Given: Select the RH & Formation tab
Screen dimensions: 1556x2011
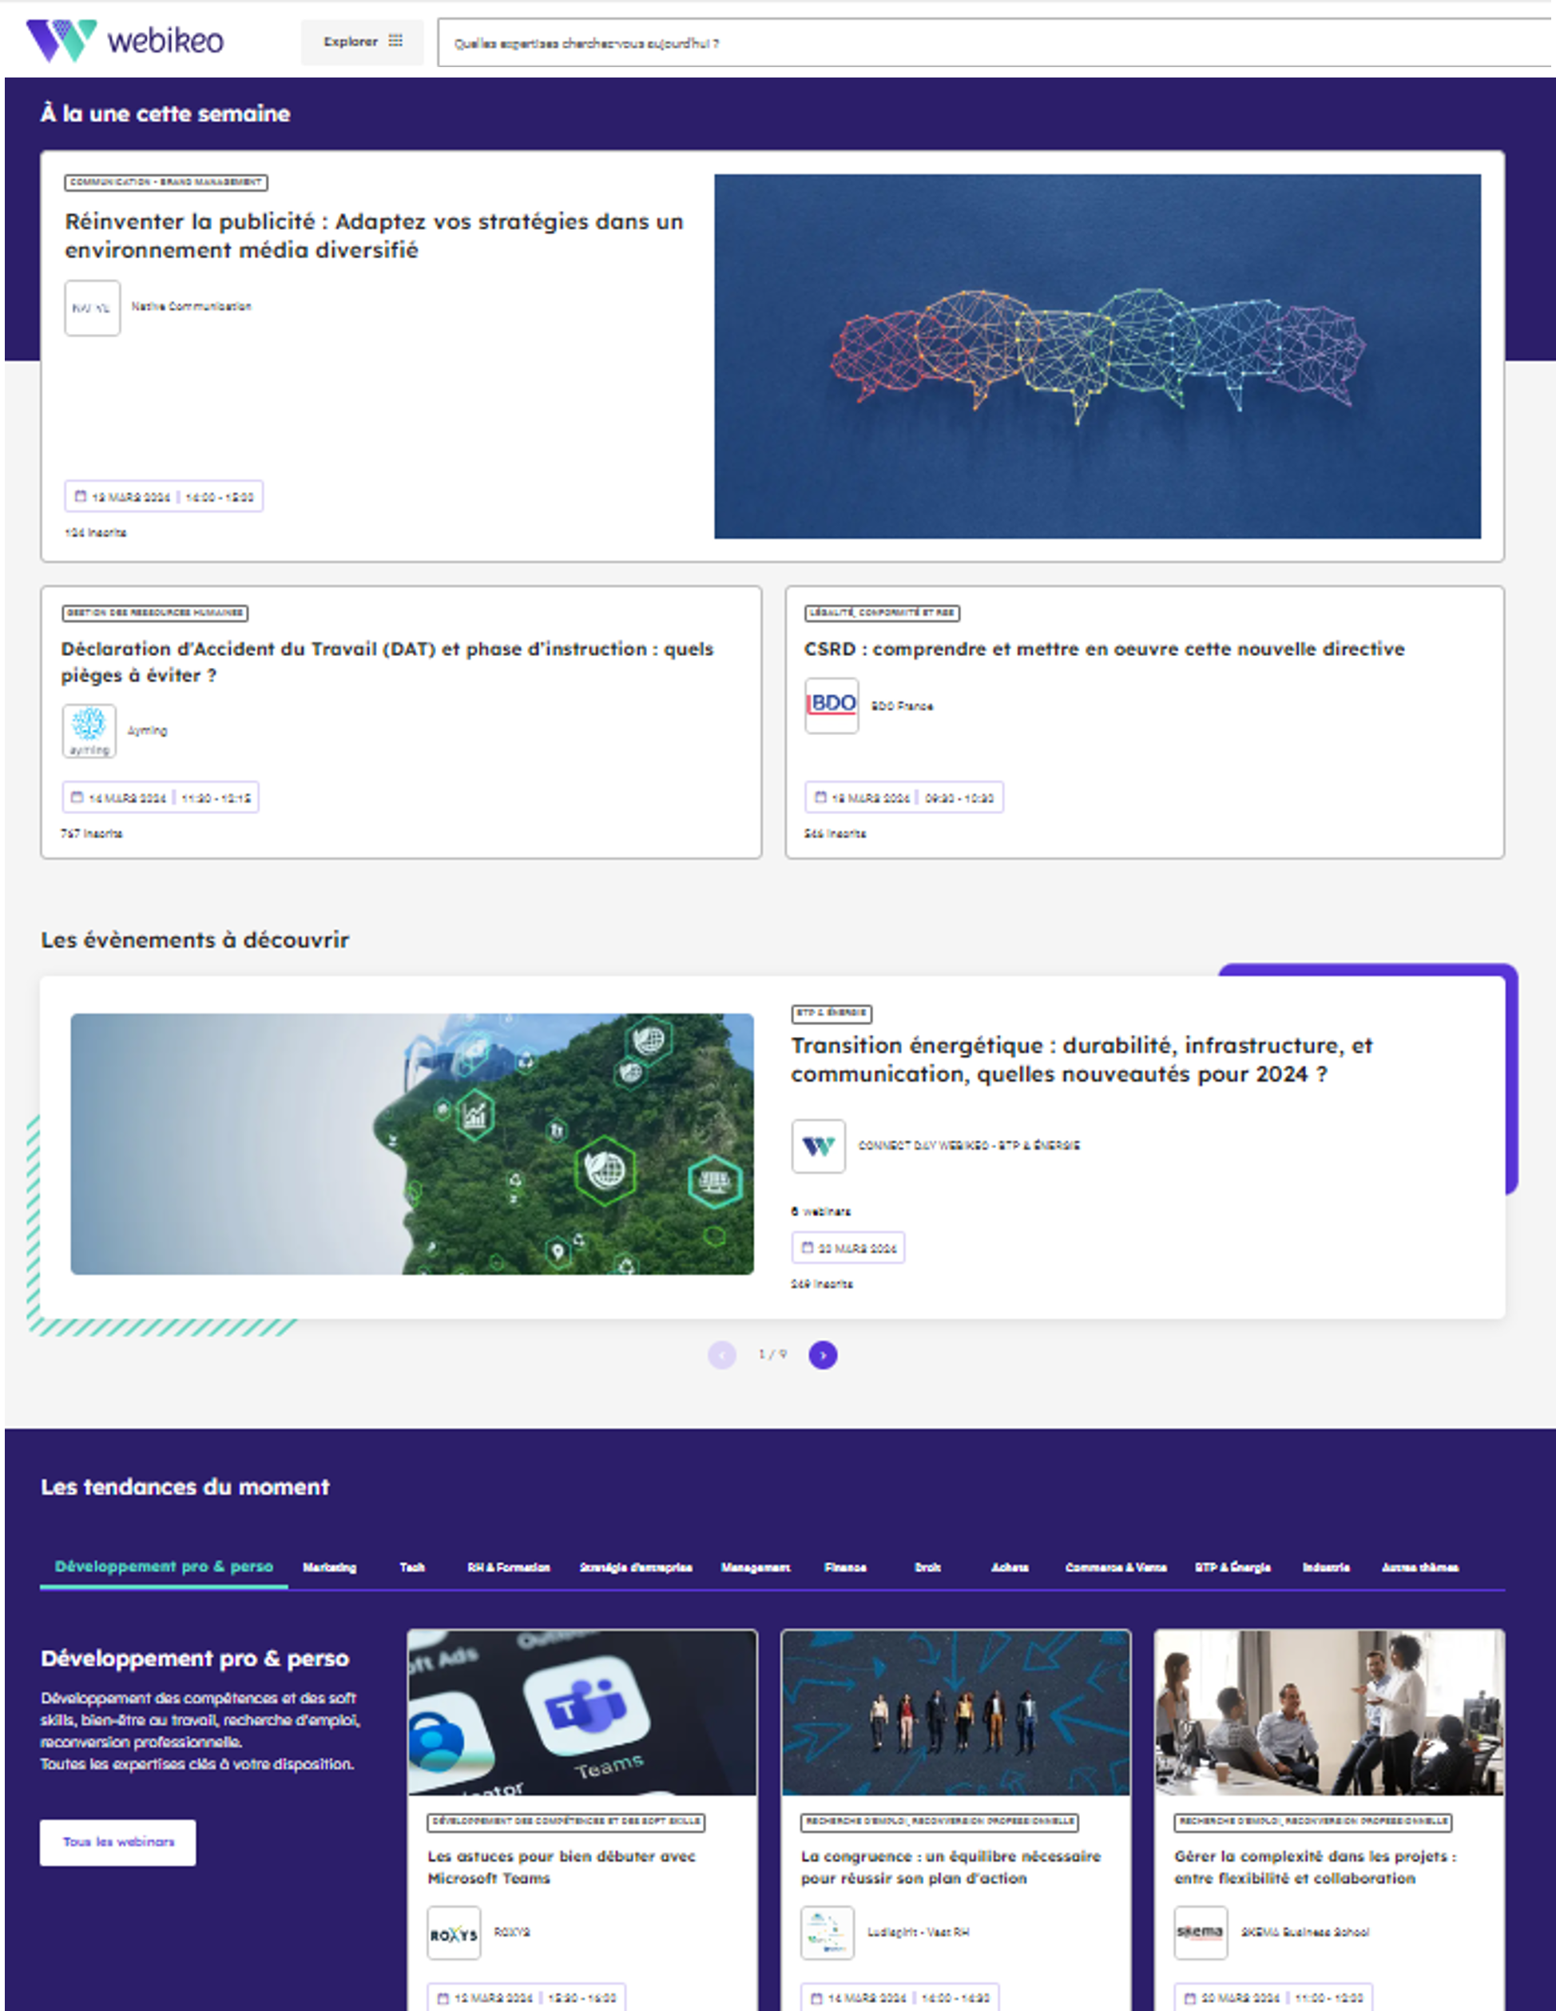Looking at the screenshot, I should tap(508, 1568).
